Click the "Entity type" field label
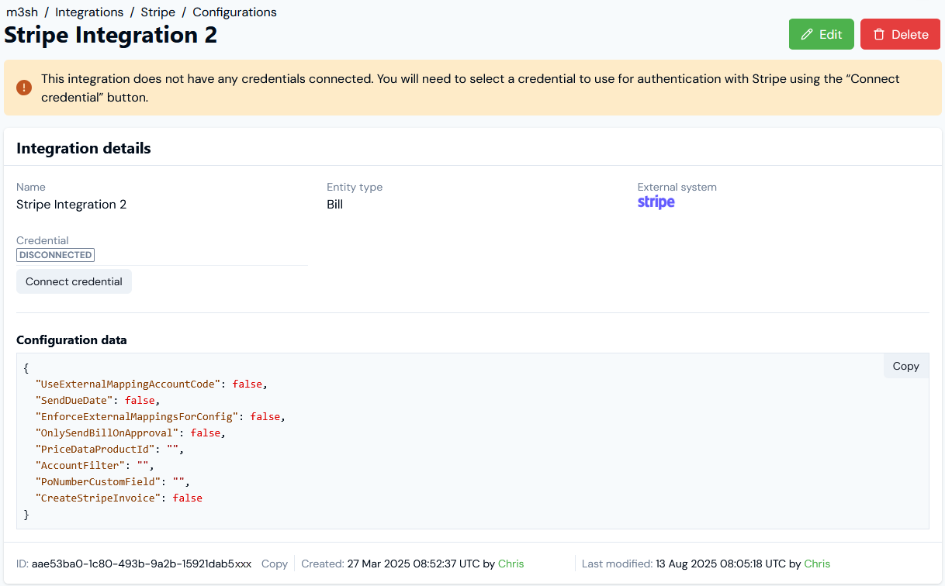 tap(355, 187)
